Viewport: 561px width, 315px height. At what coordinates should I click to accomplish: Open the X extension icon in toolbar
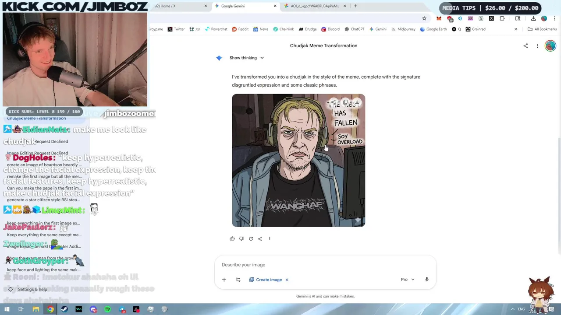tap(491, 18)
